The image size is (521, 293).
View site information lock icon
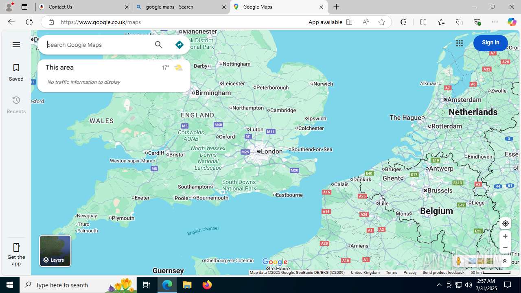point(51,22)
